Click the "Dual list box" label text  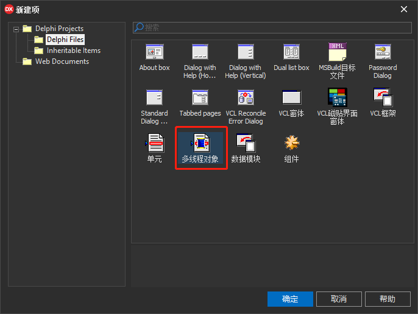291,68
